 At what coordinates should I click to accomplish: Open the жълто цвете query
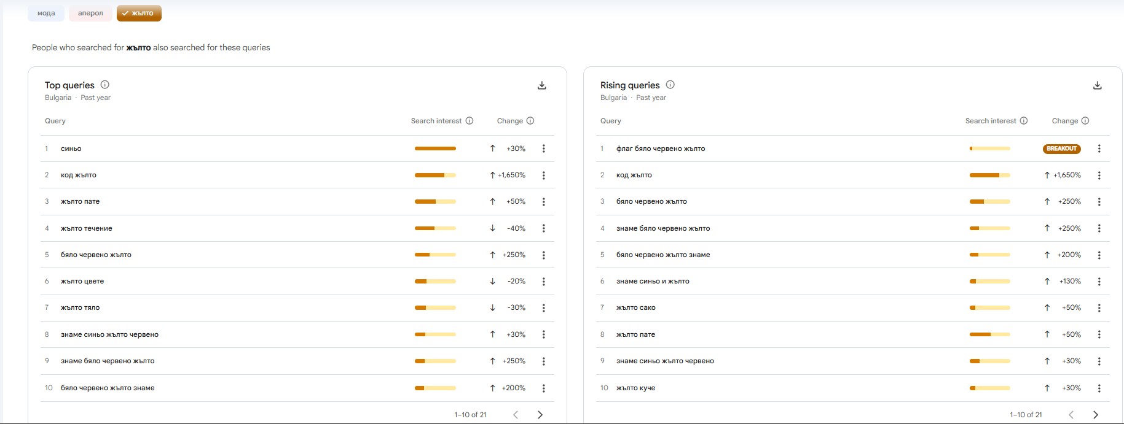(x=82, y=282)
